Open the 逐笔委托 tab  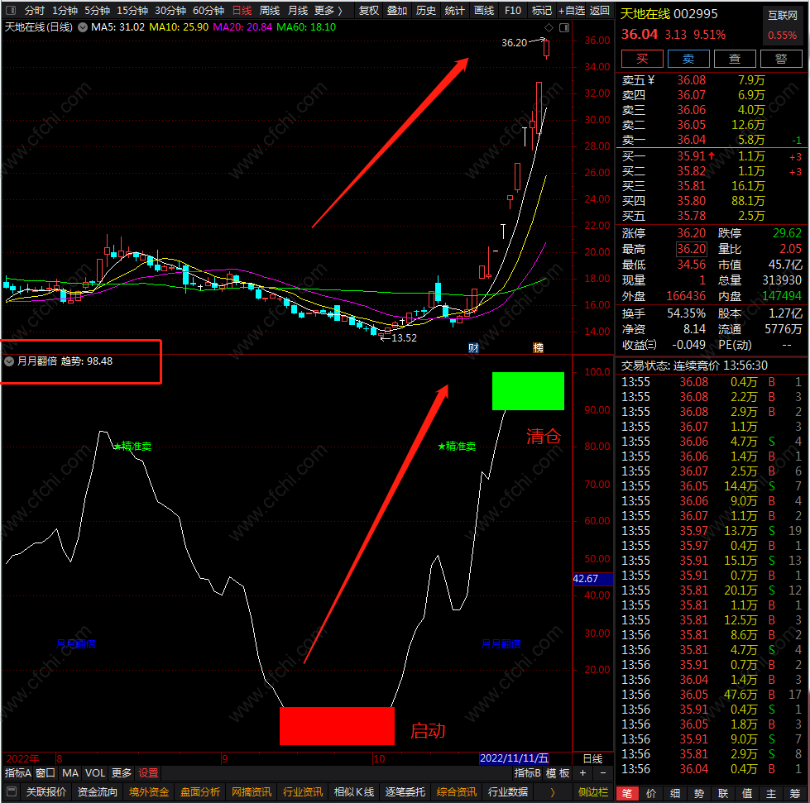click(x=405, y=792)
